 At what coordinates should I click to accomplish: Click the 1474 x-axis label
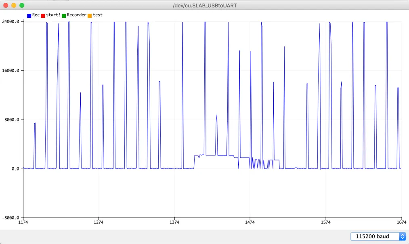pos(250,222)
